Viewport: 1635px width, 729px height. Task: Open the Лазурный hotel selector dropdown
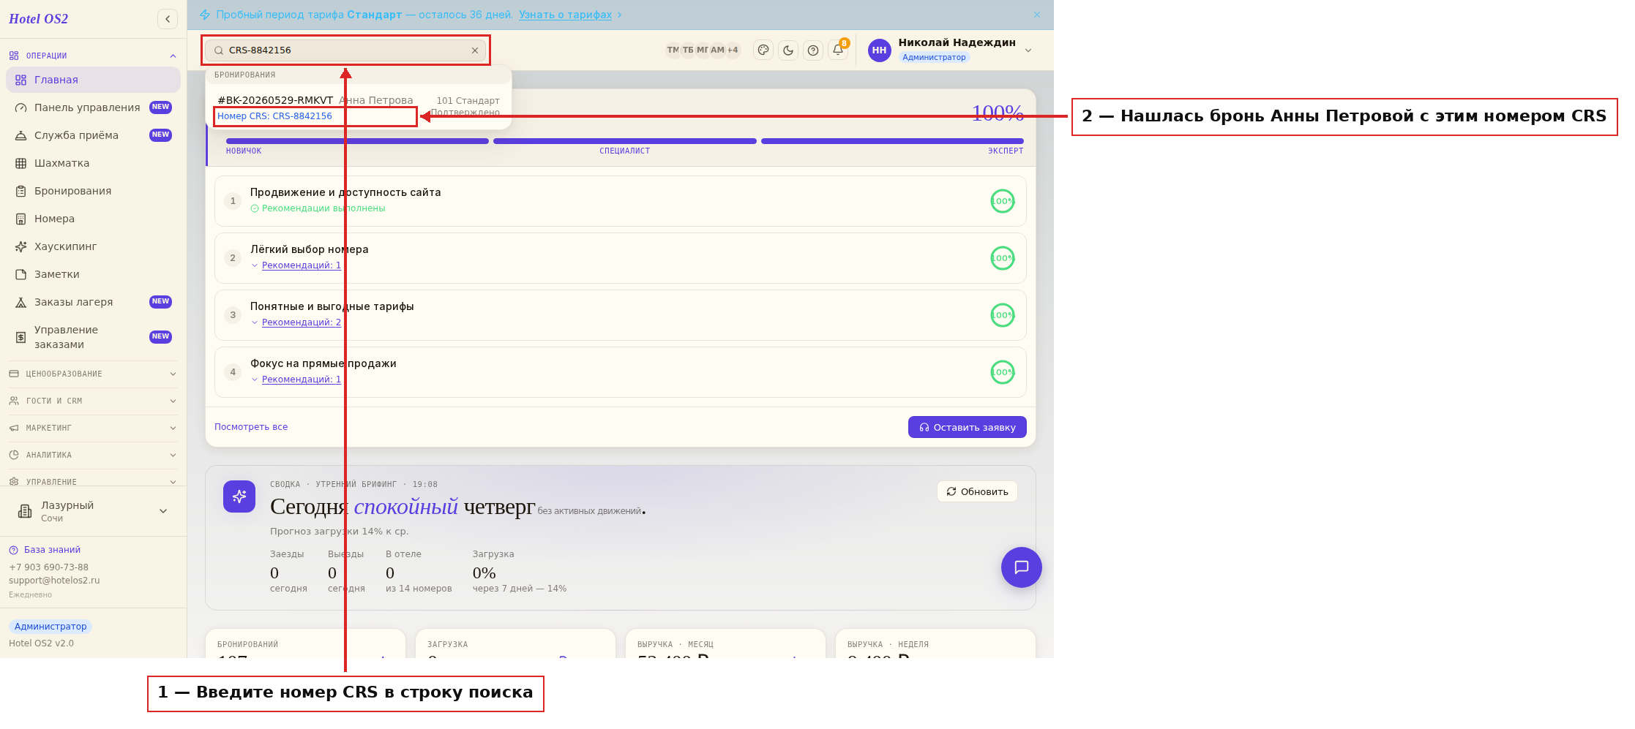click(x=93, y=511)
